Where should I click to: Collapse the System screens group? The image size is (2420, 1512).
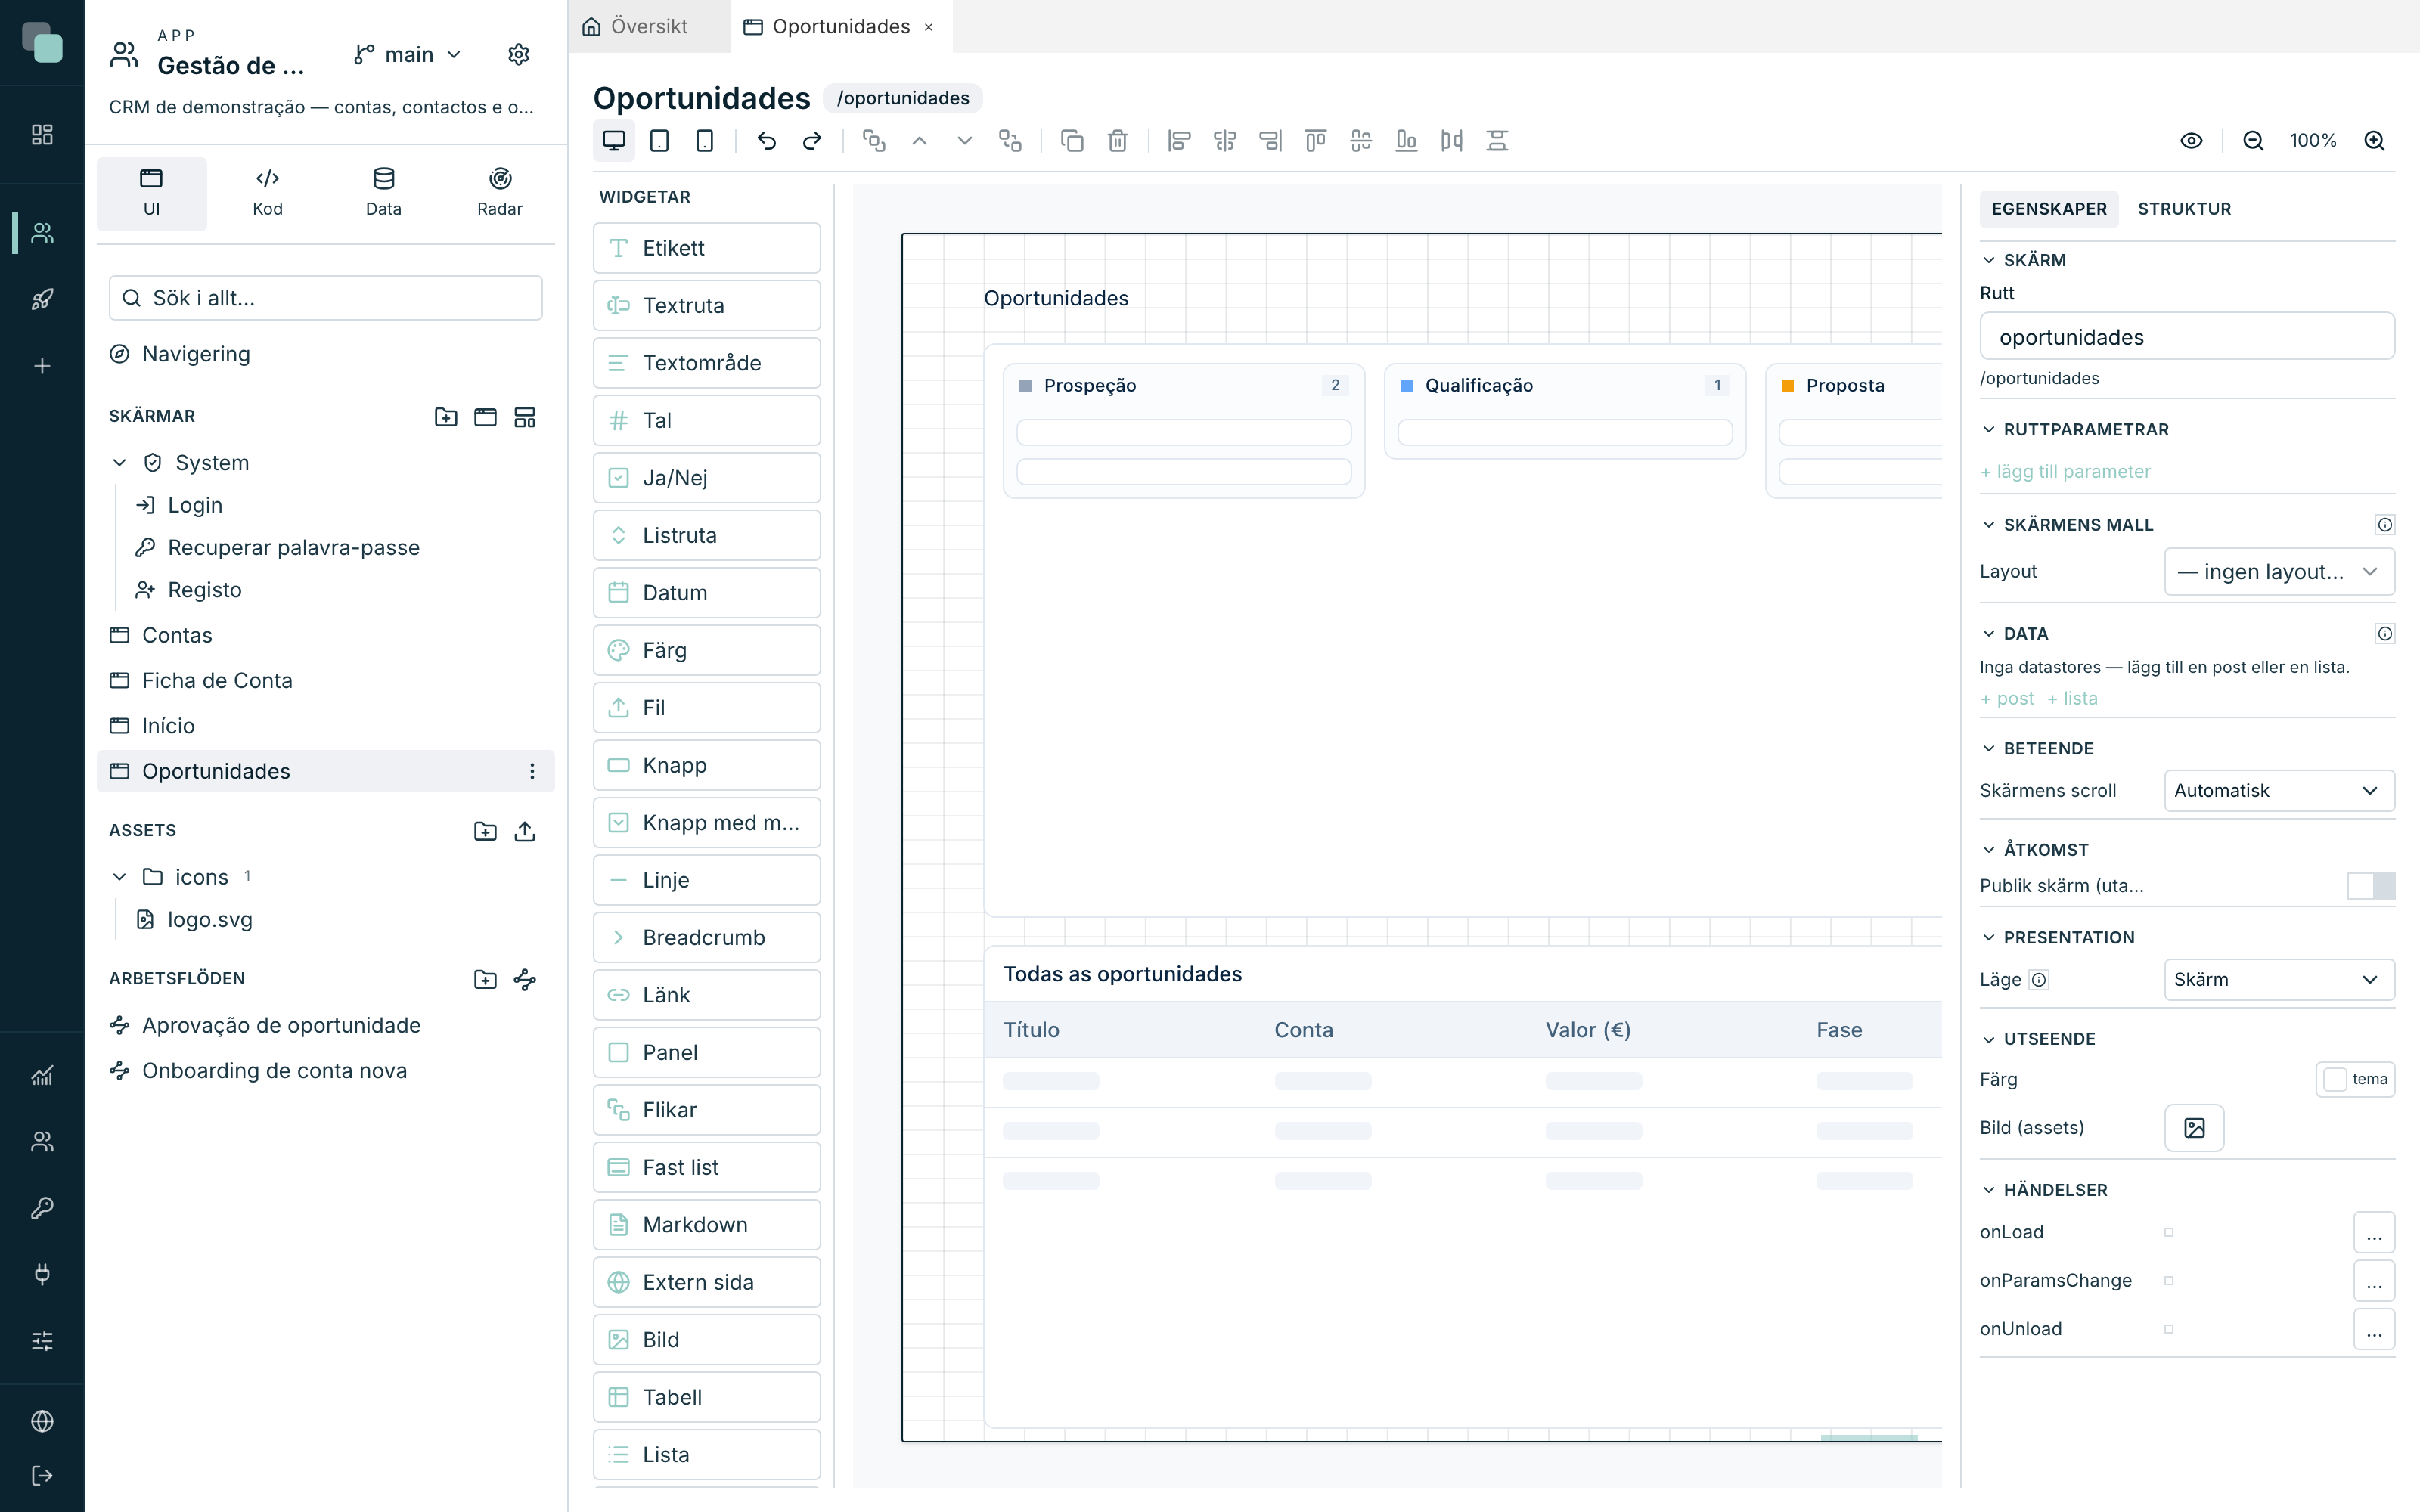(x=120, y=463)
